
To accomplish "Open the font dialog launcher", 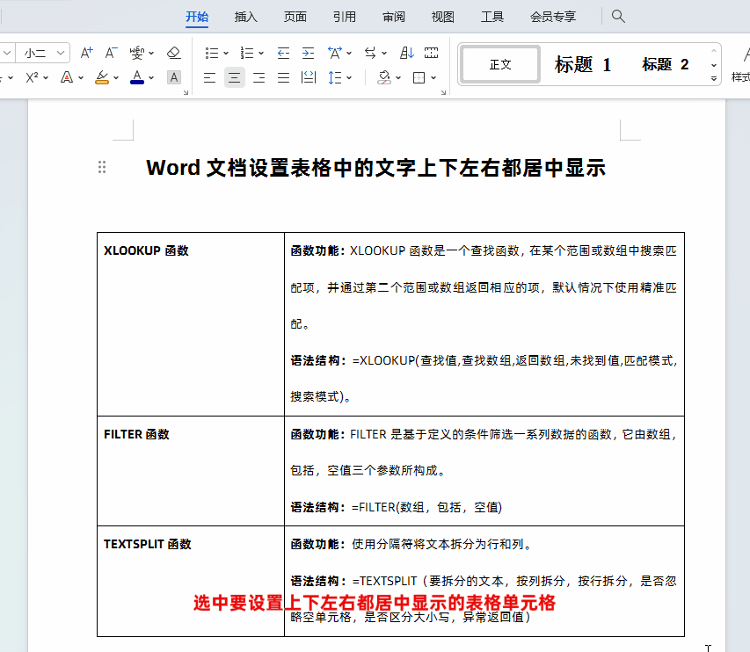I will [x=186, y=93].
